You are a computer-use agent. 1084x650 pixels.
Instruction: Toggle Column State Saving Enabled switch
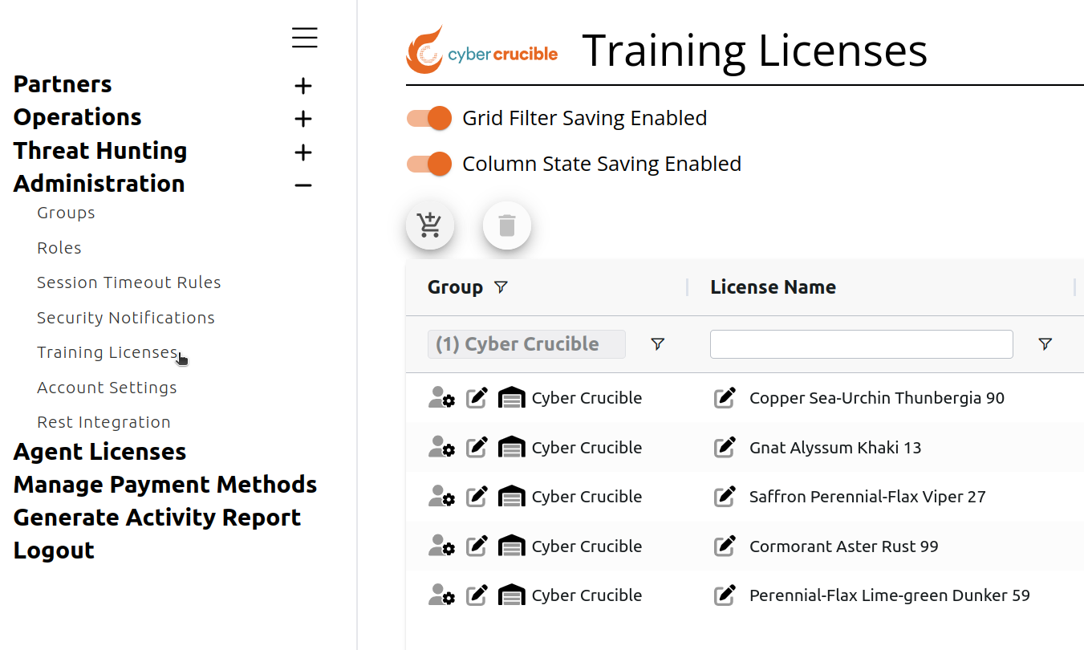pyautogui.click(x=429, y=164)
